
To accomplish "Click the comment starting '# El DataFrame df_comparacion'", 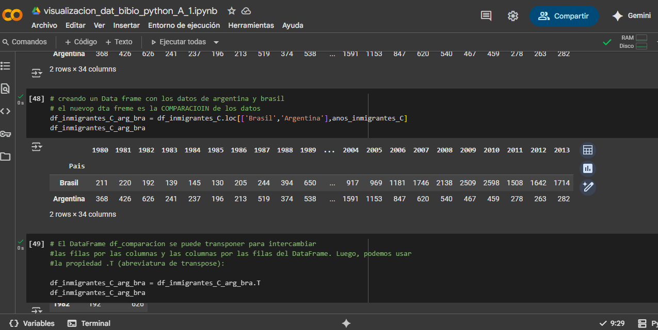I will click(x=183, y=244).
